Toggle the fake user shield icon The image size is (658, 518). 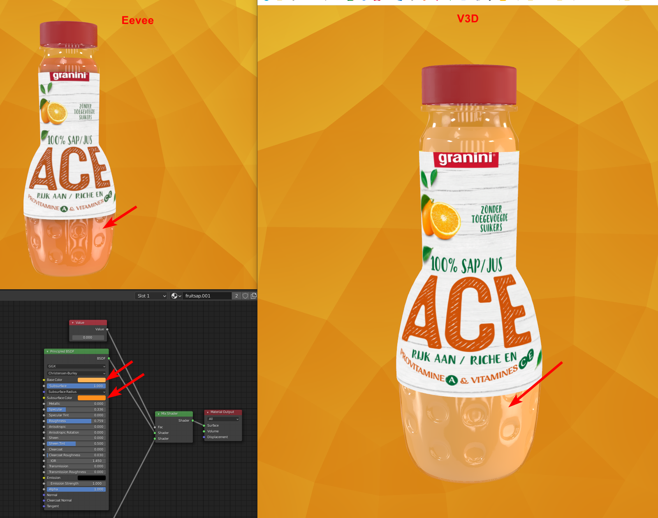click(246, 296)
